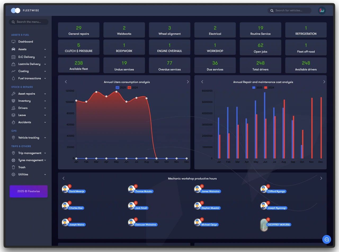Click the Asset repairs wrench icon
This screenshot has height=252, width=339.
[x=13, y=94]
